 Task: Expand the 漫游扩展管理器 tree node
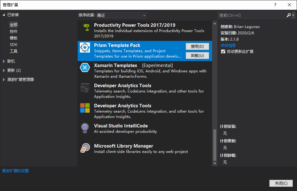4,80
